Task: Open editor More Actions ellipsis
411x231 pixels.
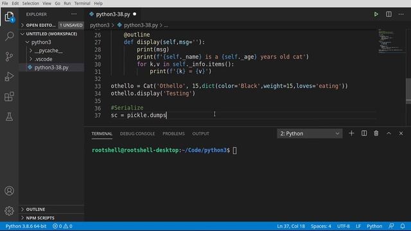Action: coord(401,14)
